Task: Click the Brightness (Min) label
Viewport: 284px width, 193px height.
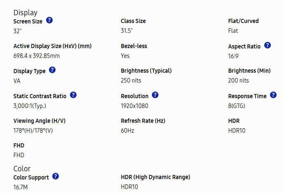Action: click(249, 71)
